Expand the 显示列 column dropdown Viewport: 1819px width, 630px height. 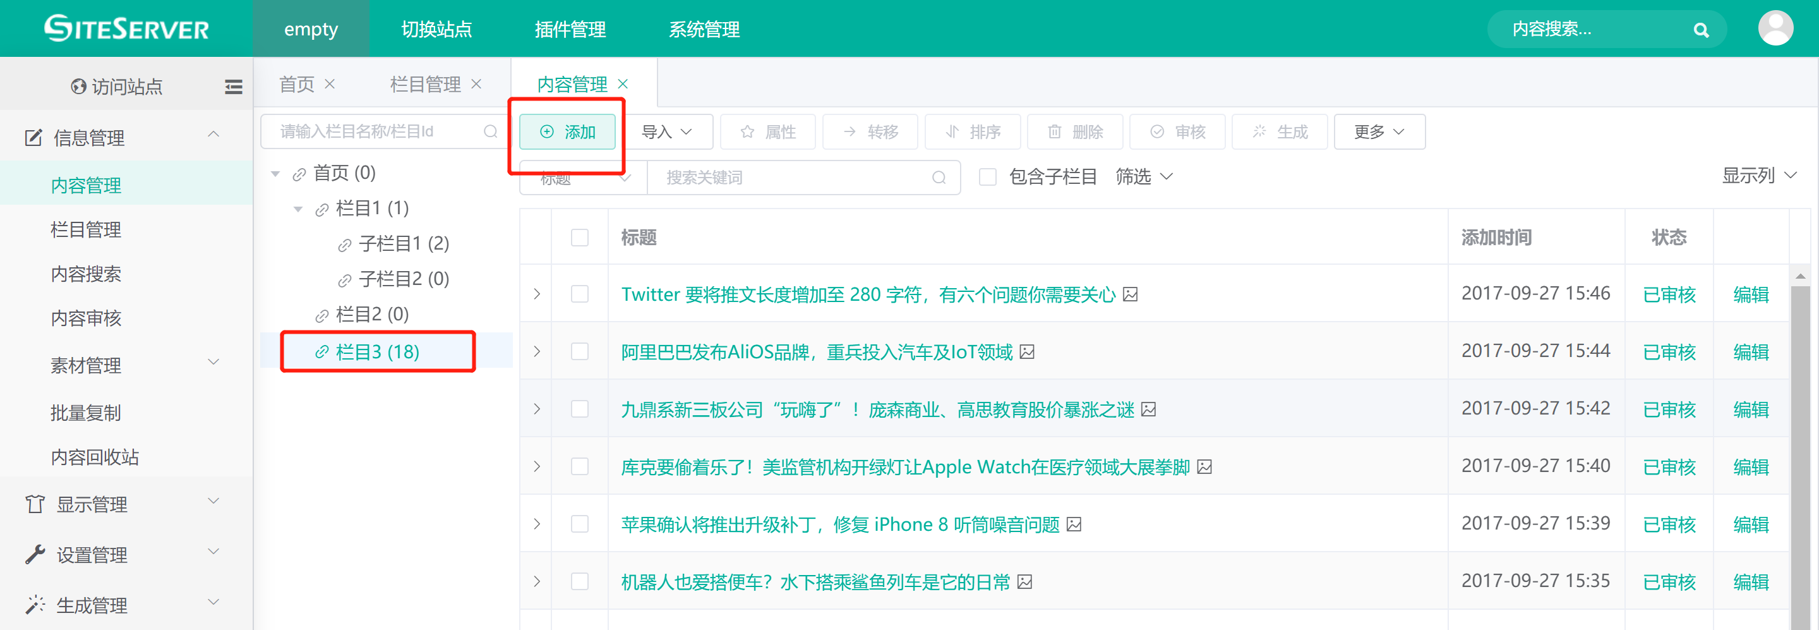click(1758, 176)
